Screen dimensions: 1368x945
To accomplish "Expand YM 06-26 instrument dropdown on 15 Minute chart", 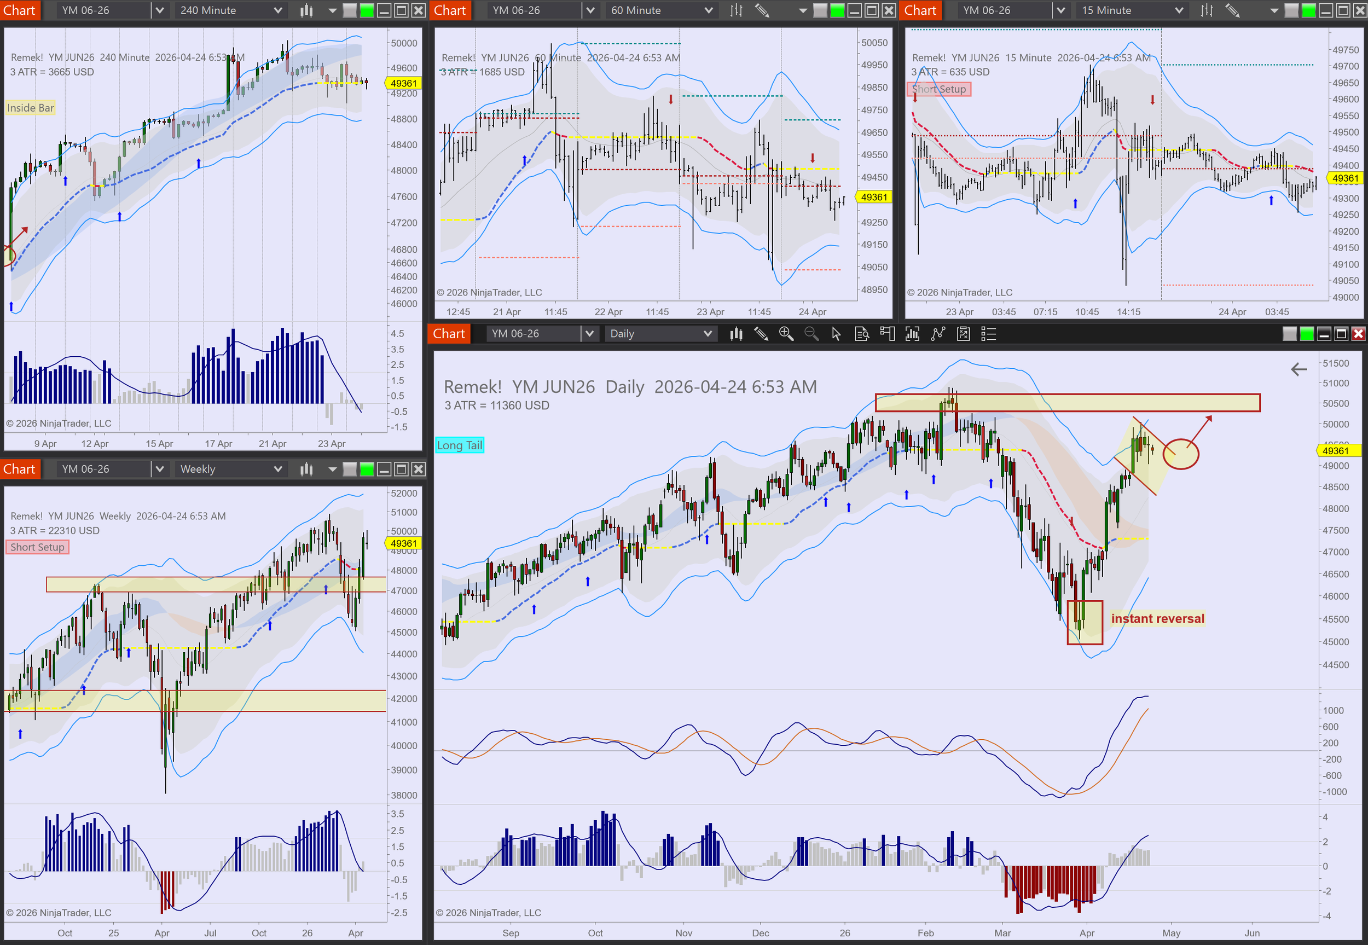I will coord(1061,10).
